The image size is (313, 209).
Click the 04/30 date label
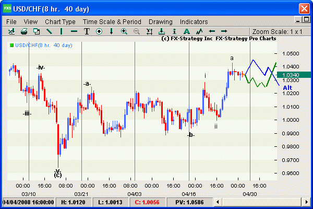(x=250, y=194)
